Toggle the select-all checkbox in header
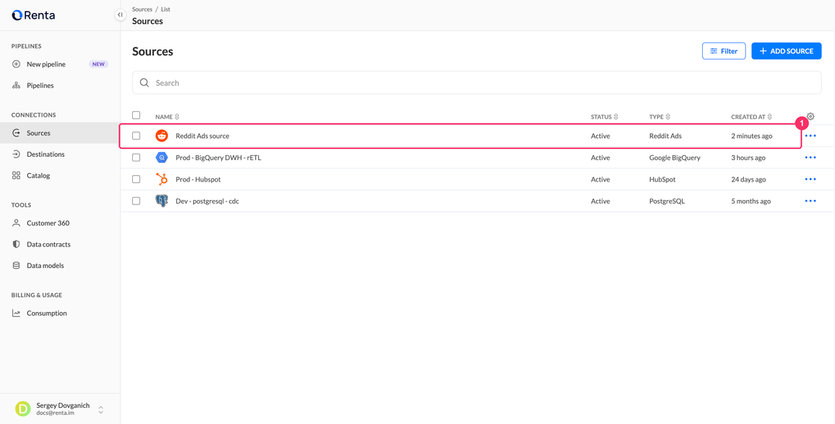 click(136, 115)
